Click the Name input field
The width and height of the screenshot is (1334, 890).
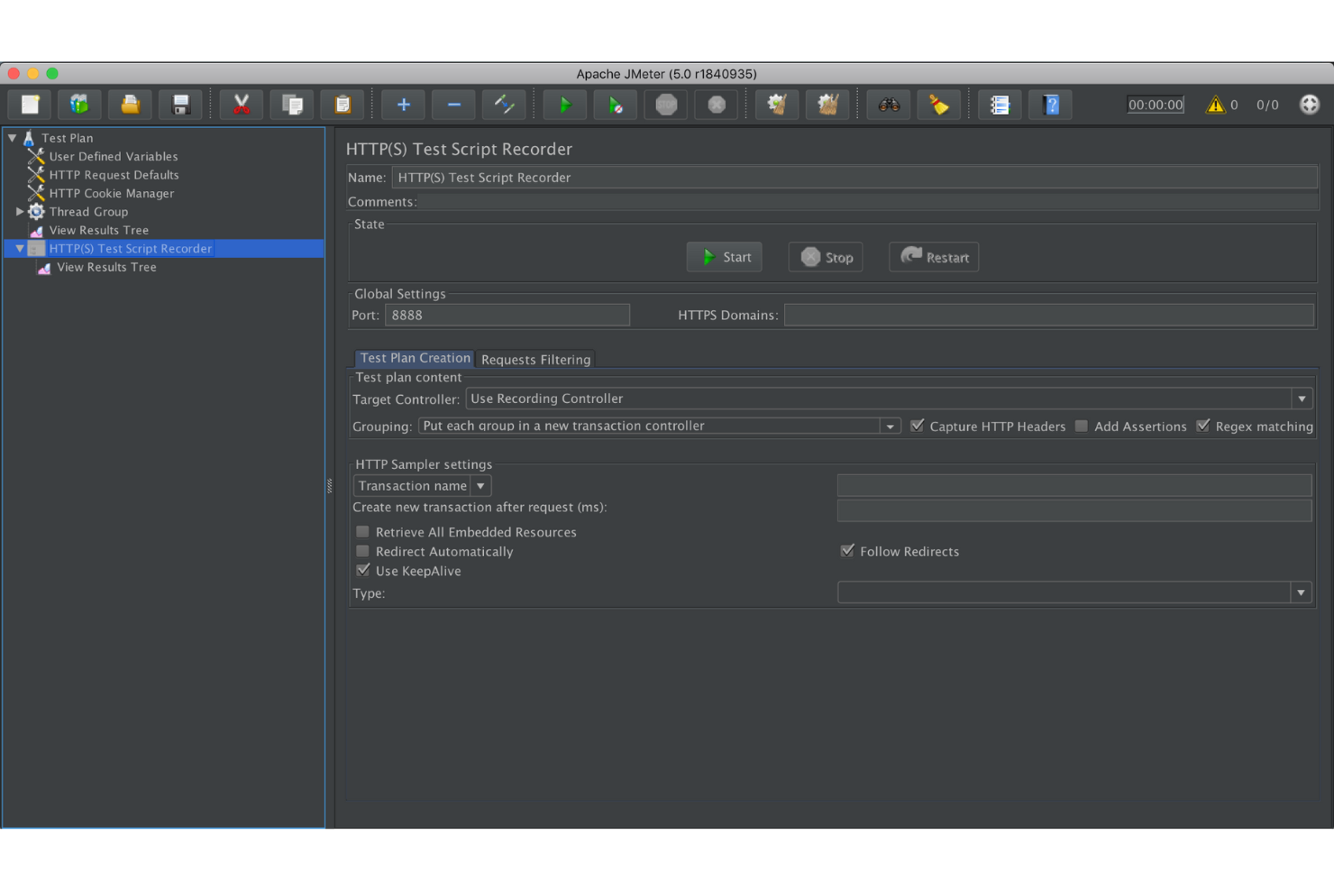(x=854, y=178)
